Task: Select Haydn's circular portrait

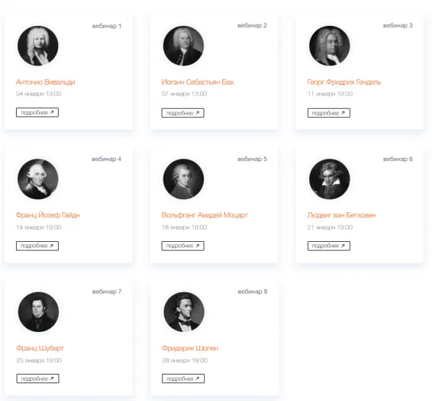Action: coord(38,179)
